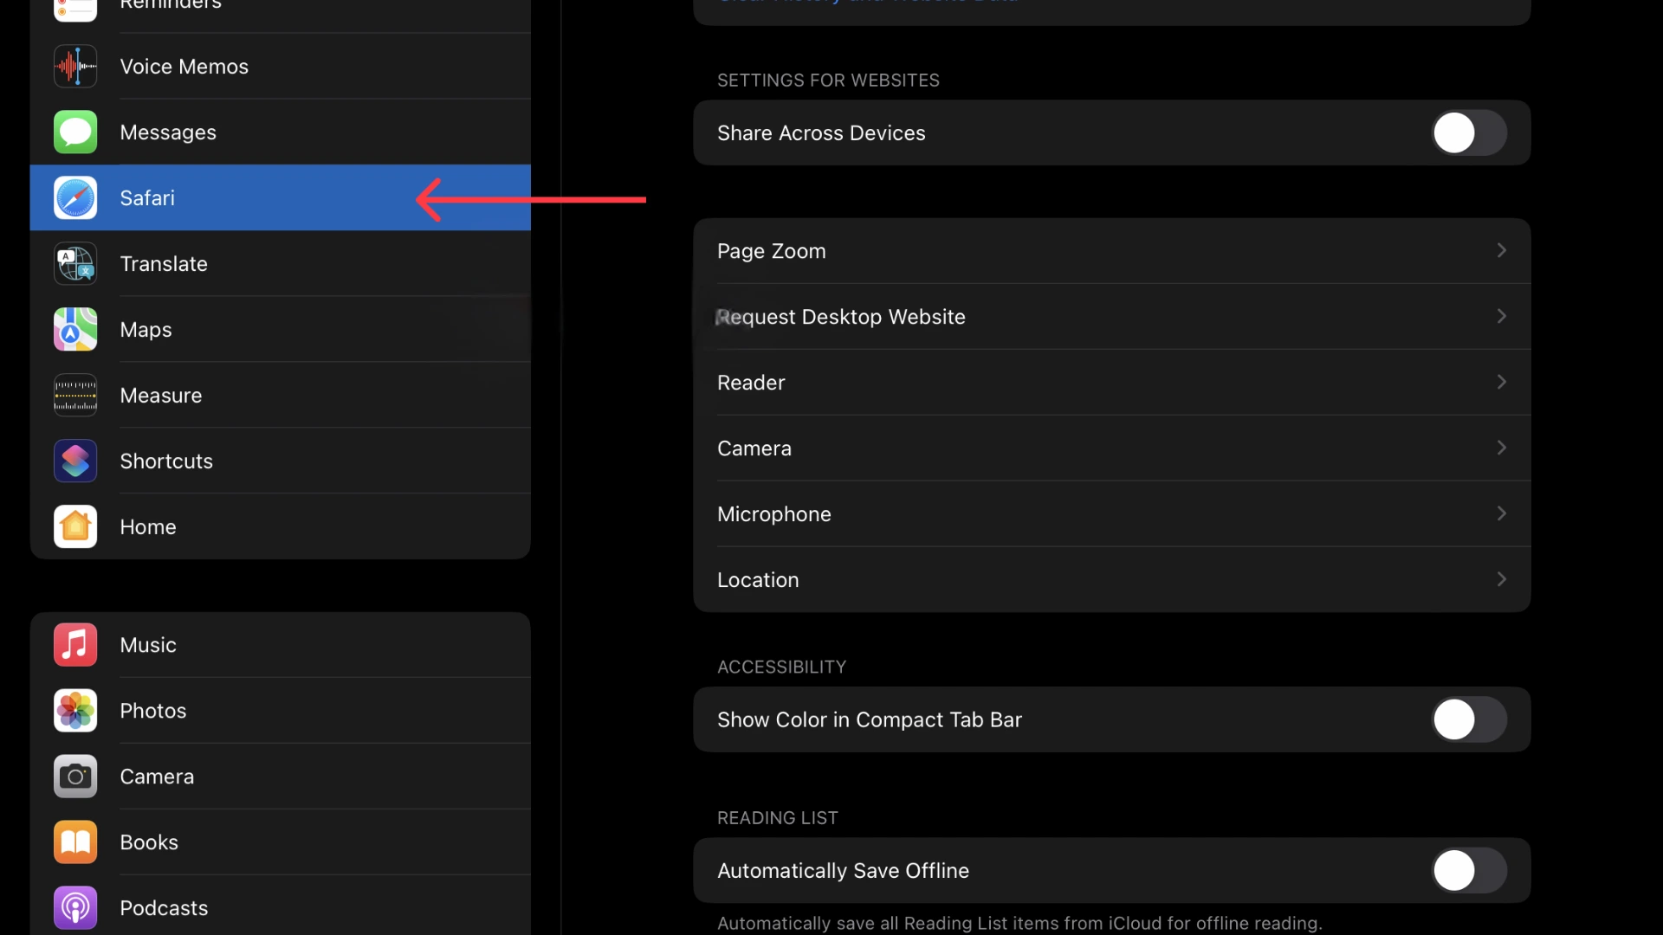Enable Show Color in Compact Tab Bar
This screenshot has width=1663, height=935.
[x=1470, y=720]
